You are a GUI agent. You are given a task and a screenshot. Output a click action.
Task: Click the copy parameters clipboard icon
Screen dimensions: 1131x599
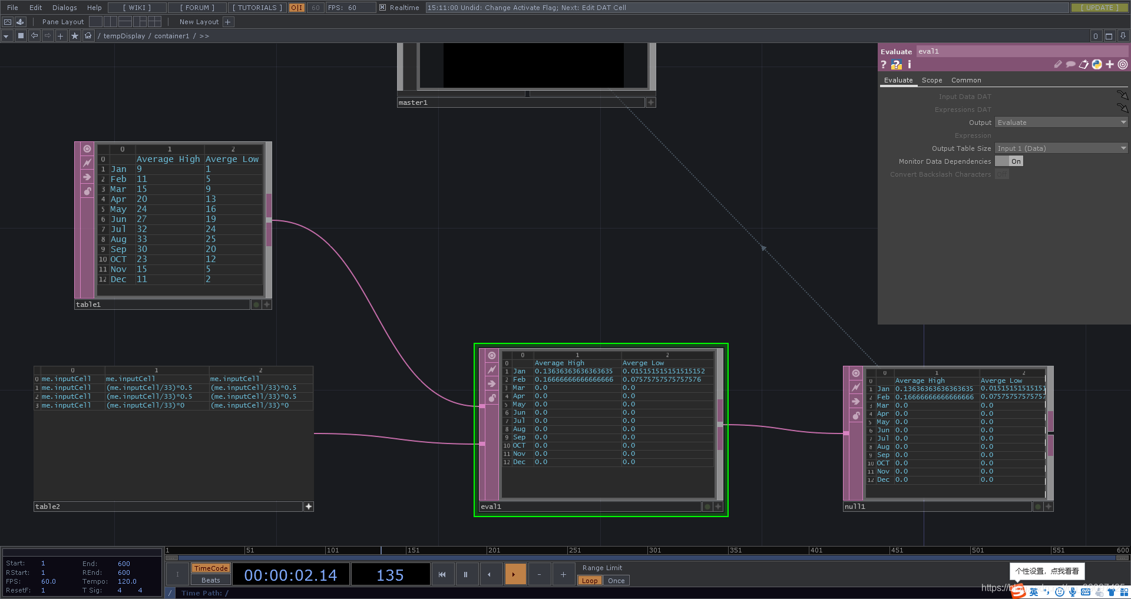click(1084, 64)
